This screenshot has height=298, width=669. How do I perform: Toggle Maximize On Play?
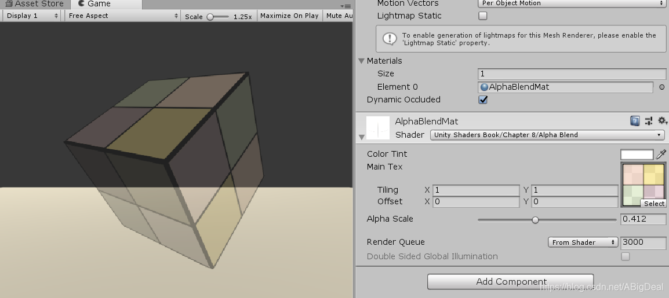(x=289, y=16)
